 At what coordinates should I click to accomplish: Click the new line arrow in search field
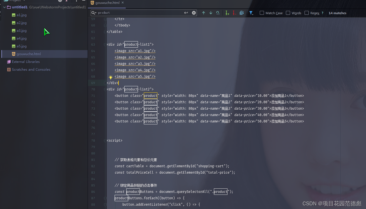(x=186, y=13)
